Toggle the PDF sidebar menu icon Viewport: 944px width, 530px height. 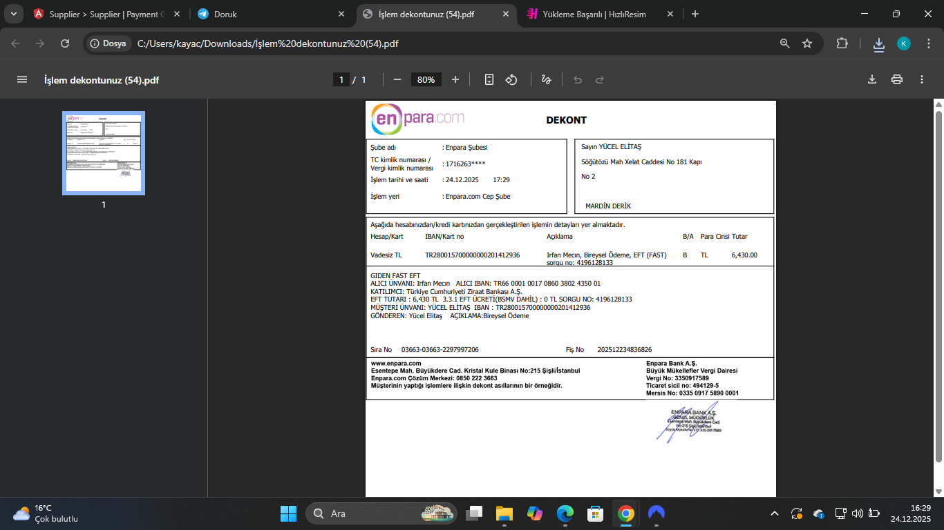pyautogui.click(x=22, y=79)
